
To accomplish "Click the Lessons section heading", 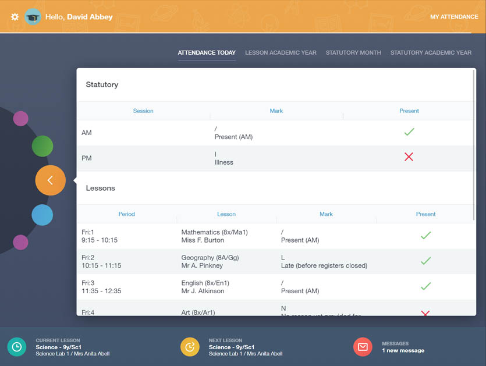I will point(101,188).
